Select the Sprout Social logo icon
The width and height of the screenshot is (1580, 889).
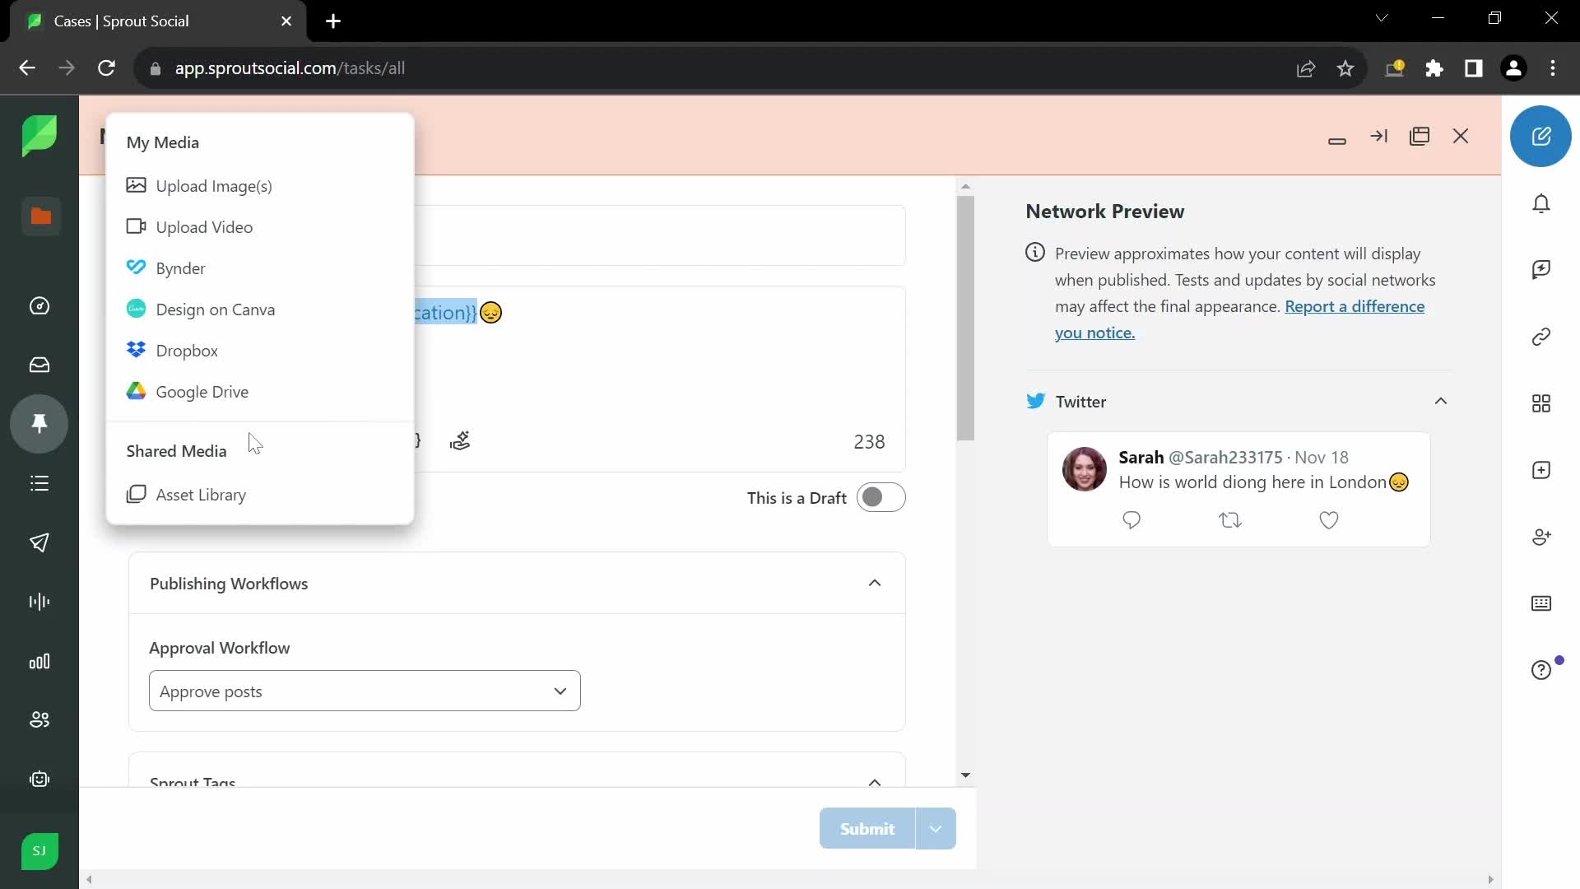[40, 136]
